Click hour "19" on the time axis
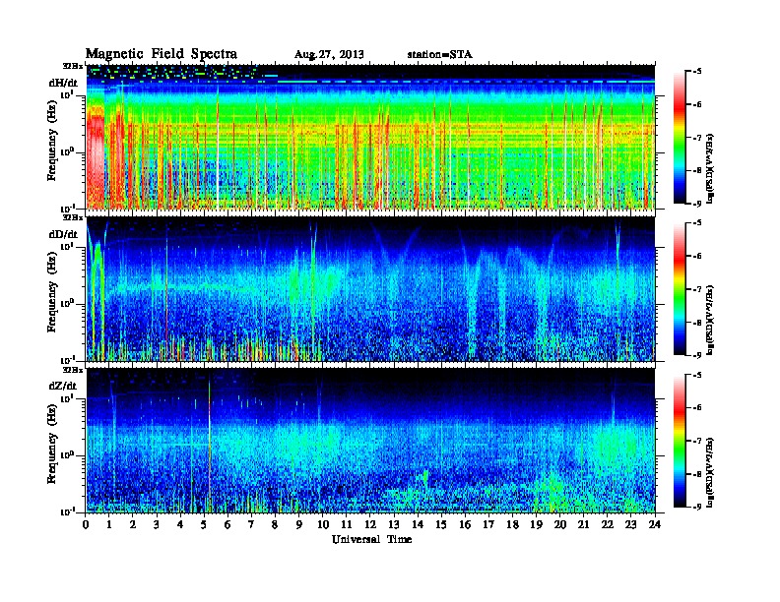 click(x=536, y=525)
